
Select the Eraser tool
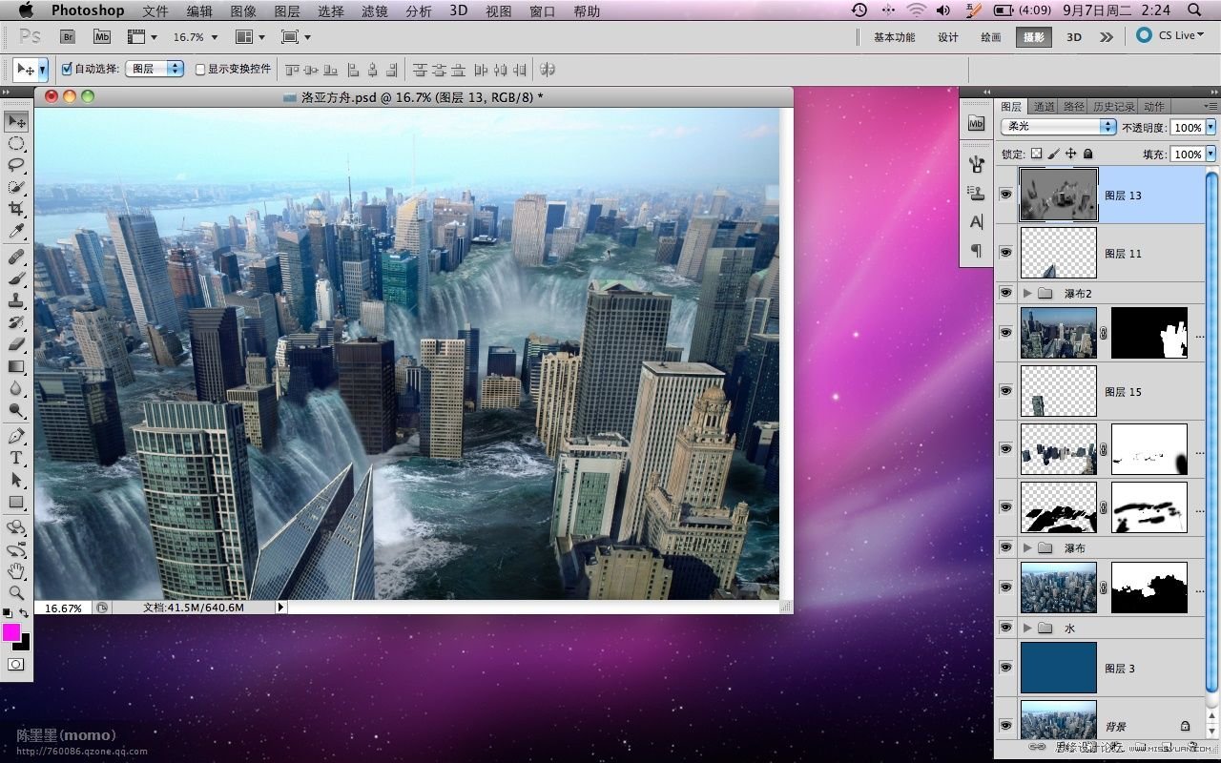[x=16, y=344]
